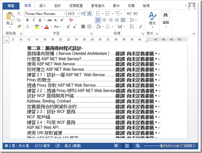The width and height of the screenshot is (202, 153).
Task: Open the 檔案 File tab
Action: (11, 6)
